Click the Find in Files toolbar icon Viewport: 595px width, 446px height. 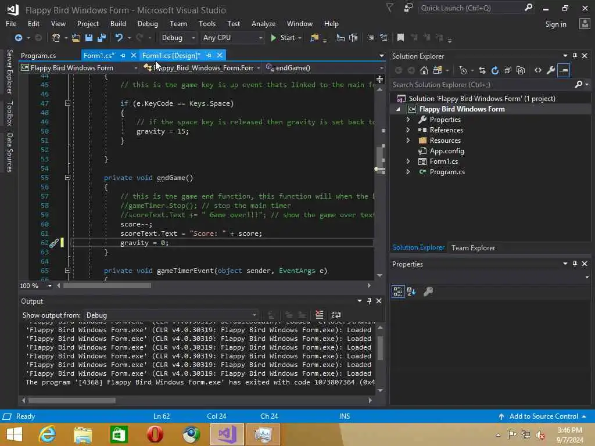point(314,38)
